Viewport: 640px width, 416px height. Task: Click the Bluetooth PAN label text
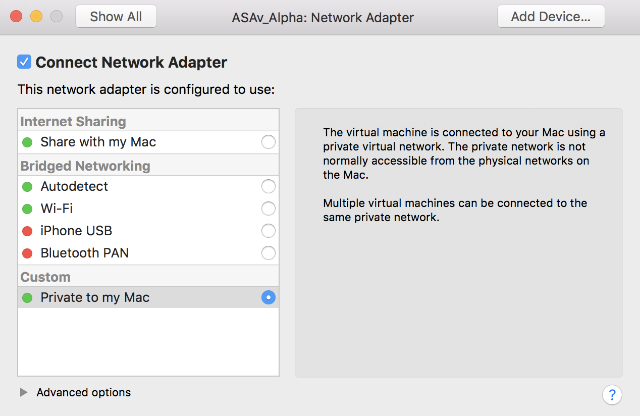click(85, 253)
